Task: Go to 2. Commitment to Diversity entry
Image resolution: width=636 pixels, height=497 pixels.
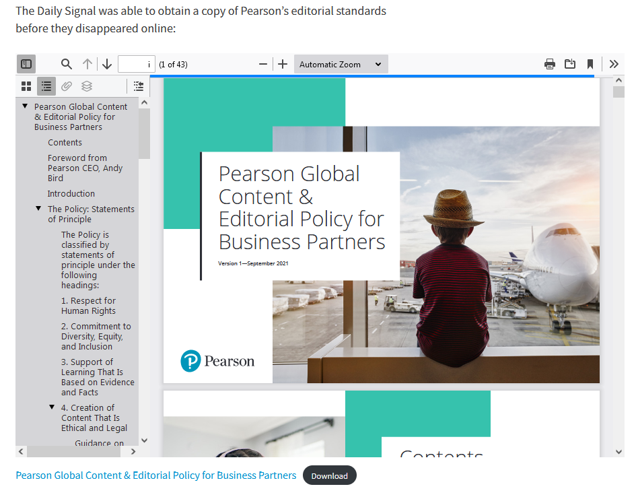Action: coord(96,336)
